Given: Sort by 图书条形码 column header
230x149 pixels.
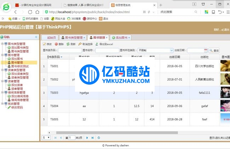Looking at the screenshot, I should (x=54, y=57).
